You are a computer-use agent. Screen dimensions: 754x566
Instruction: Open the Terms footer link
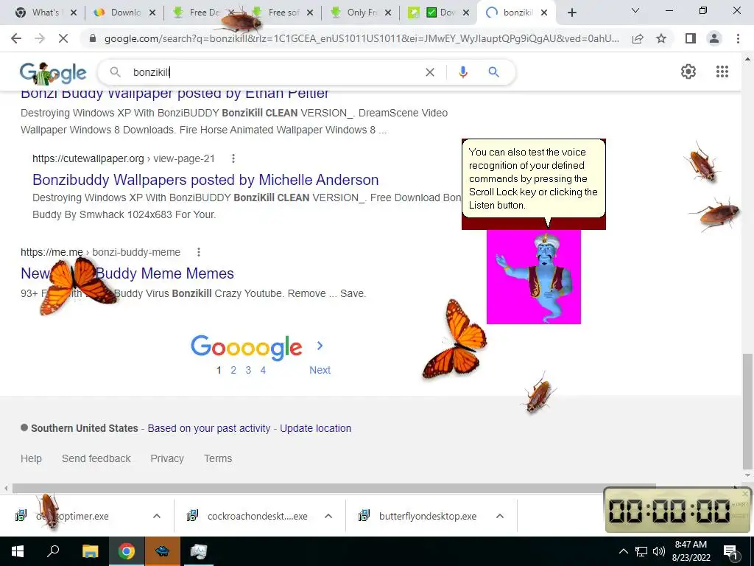(x=218, y=458)
